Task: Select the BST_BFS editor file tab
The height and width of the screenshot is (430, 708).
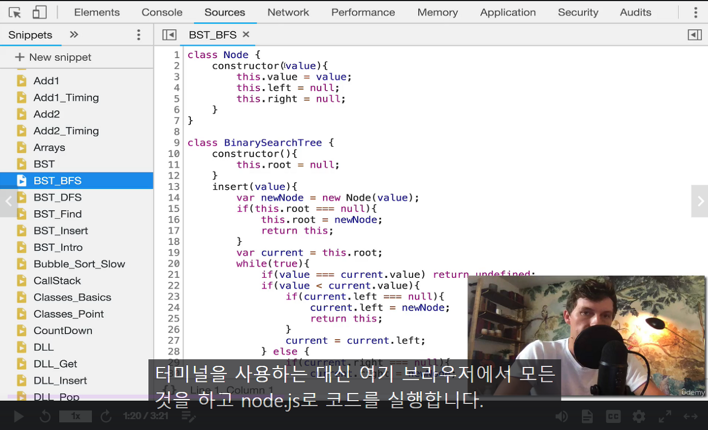Action: (x=212, y=35)
